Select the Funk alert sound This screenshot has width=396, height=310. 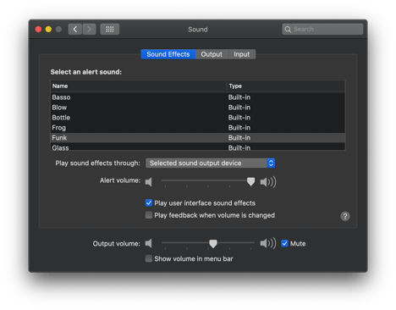coord(198,138)
